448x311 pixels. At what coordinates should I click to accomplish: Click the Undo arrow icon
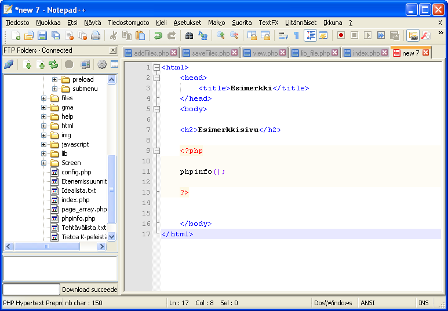click(x=158, y=35)
